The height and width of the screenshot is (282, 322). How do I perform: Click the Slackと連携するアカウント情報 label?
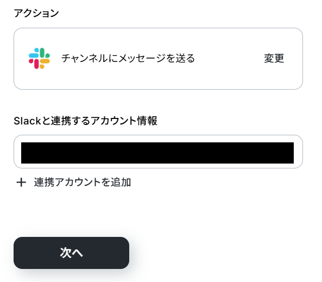click(85, 121)
